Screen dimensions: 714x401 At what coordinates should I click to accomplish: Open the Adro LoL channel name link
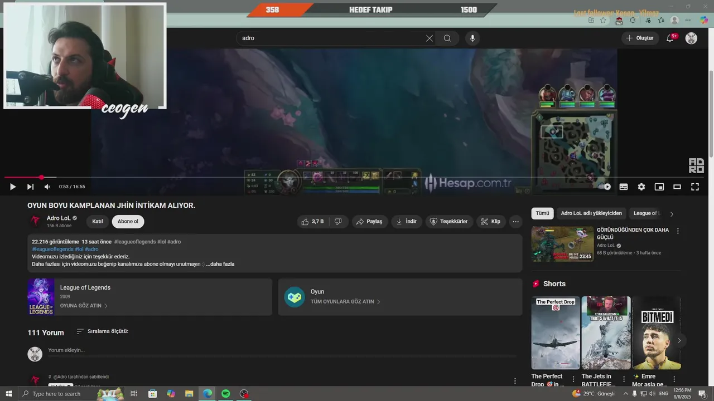[x=59, y=218]
